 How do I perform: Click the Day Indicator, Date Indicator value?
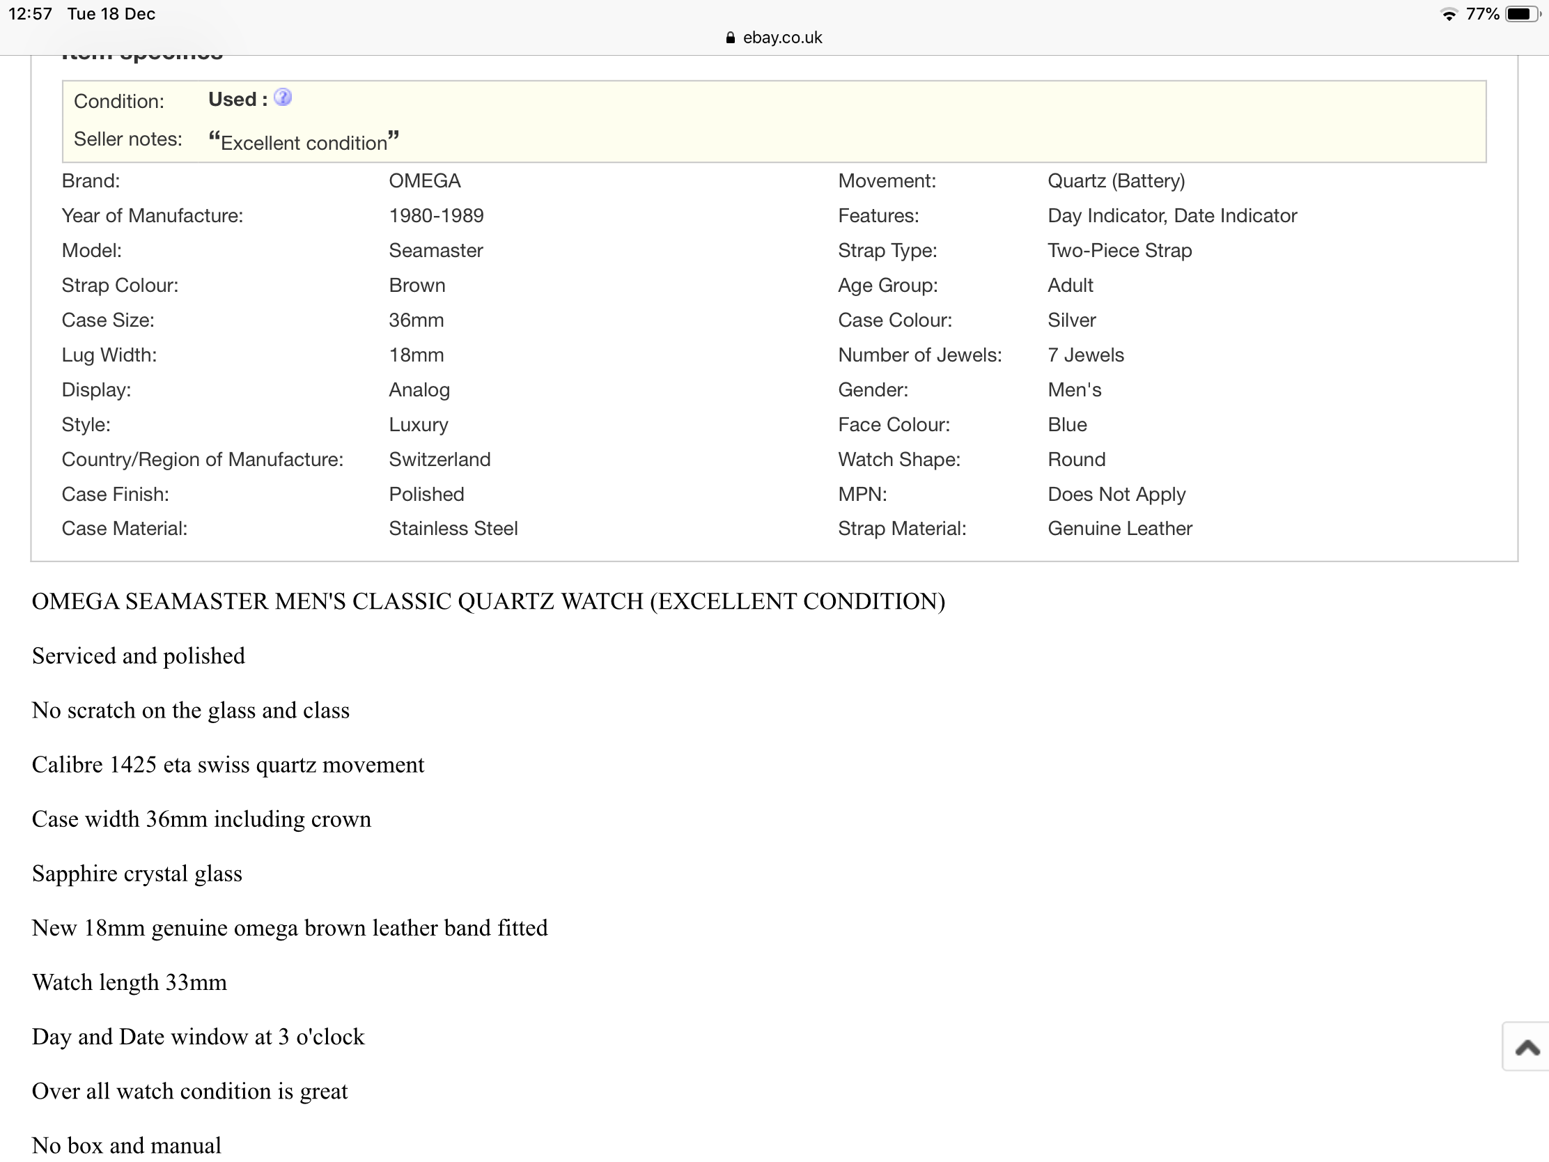[1172, 216]
